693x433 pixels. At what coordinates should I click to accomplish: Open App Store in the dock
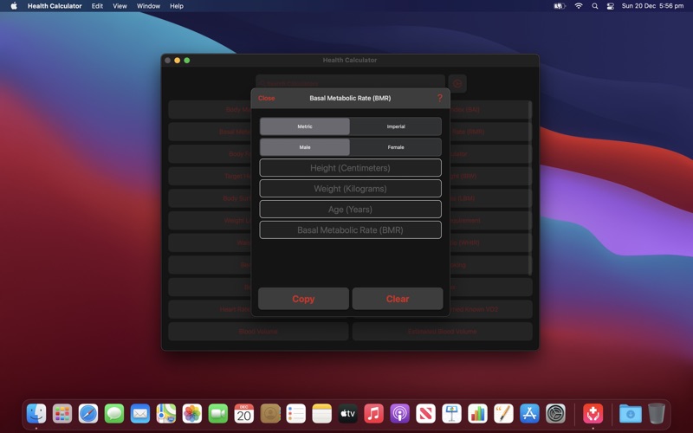(529, 414)
